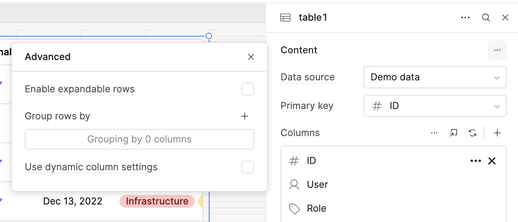Screen dimensions: 518x222
Task: Open the Primary key dropdown
Action: coord(435,106)
